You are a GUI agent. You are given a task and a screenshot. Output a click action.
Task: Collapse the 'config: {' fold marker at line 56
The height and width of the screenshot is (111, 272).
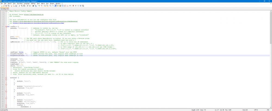click(7, 105)
